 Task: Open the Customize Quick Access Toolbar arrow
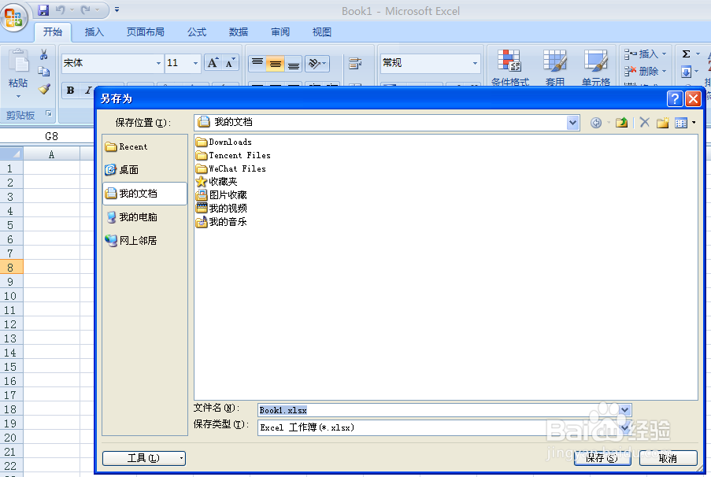point(117,9)
